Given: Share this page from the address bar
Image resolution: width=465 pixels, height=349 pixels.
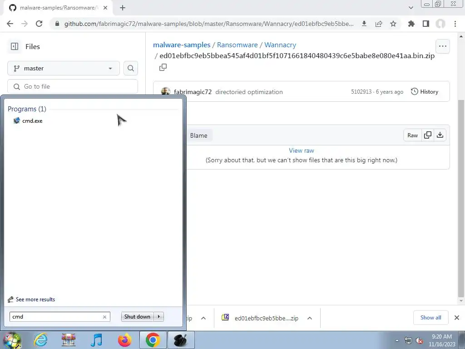Looking at the screenshot, I should point(379,24).
